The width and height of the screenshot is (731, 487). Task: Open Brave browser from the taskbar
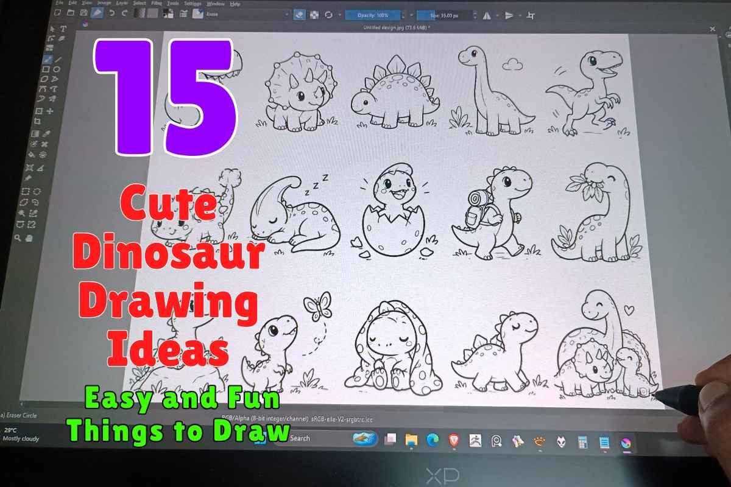pos(455,440)
